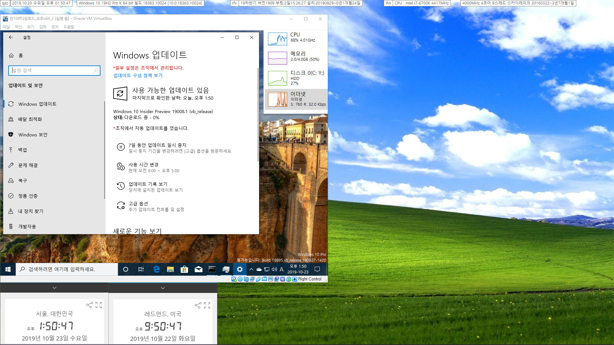The height and width of the screenshot is (345, 614).
Task: Open the Action Center notification icon
Action: 317,269
